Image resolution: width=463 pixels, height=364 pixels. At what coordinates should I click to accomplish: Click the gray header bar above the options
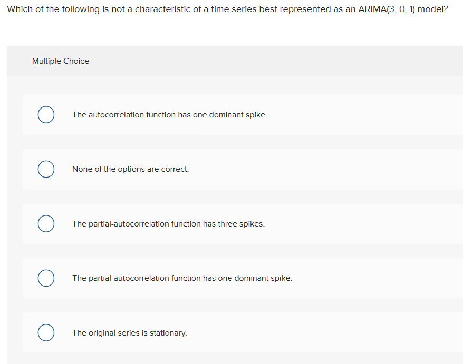tap(232, 61)
